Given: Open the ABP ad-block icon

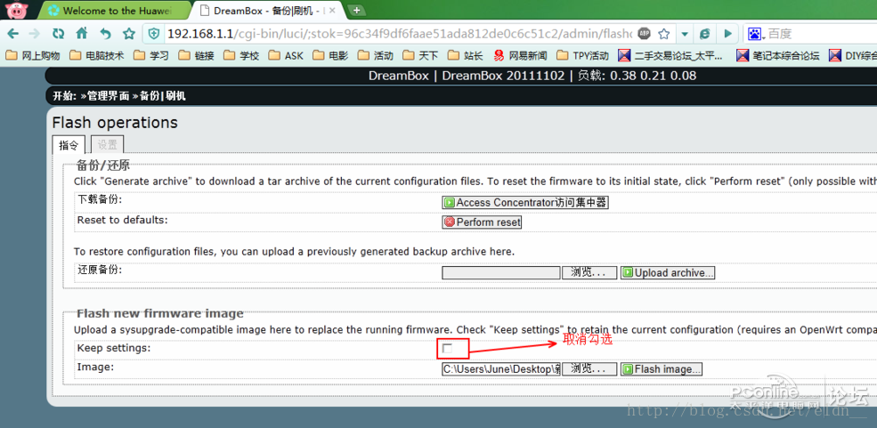Looking at the screenshot, I should tap(645, 34).
